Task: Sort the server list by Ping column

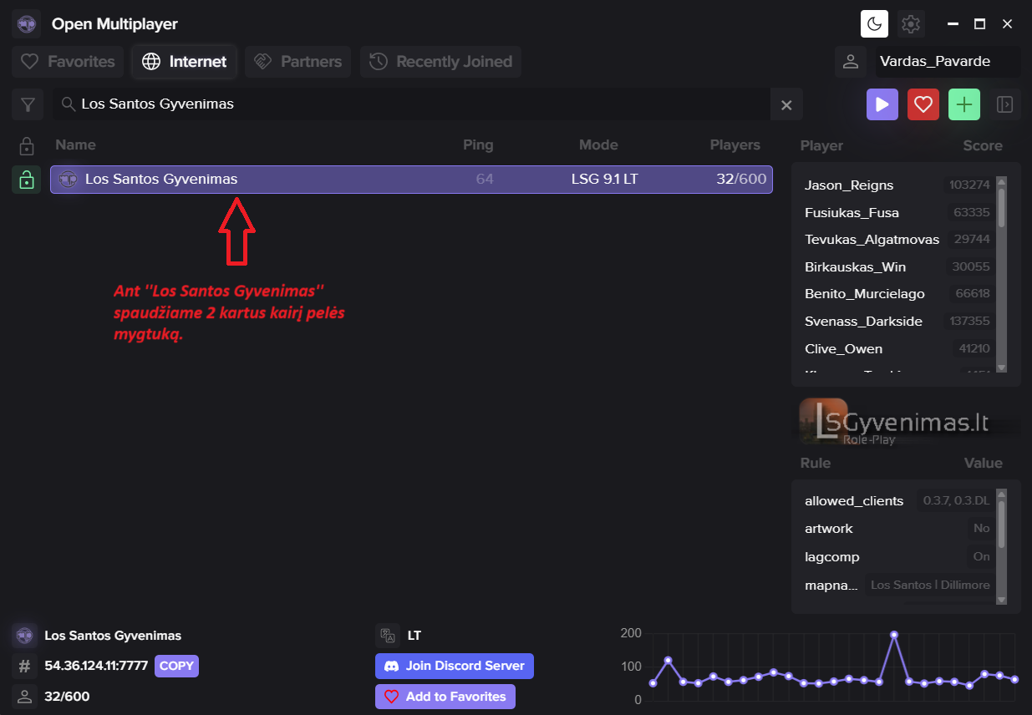Action: [x=478, y=145]
